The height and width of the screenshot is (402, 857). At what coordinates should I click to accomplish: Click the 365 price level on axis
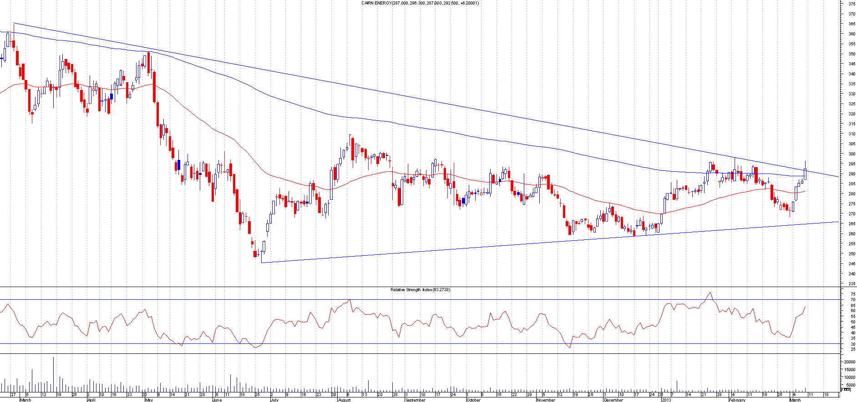851,24
